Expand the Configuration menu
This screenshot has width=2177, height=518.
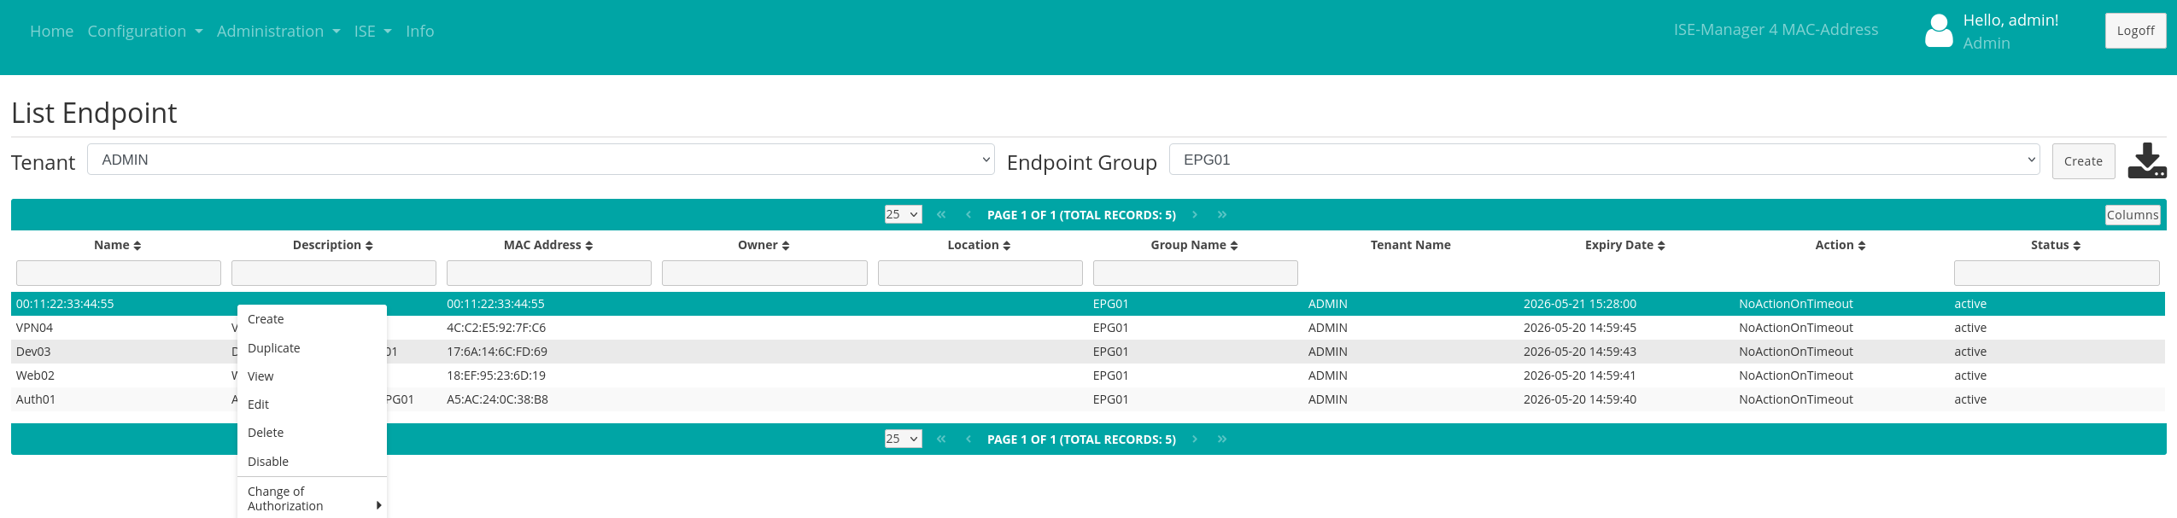tap(144, 32)
